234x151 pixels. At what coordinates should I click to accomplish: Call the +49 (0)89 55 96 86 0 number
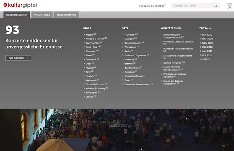click(151, 6)
